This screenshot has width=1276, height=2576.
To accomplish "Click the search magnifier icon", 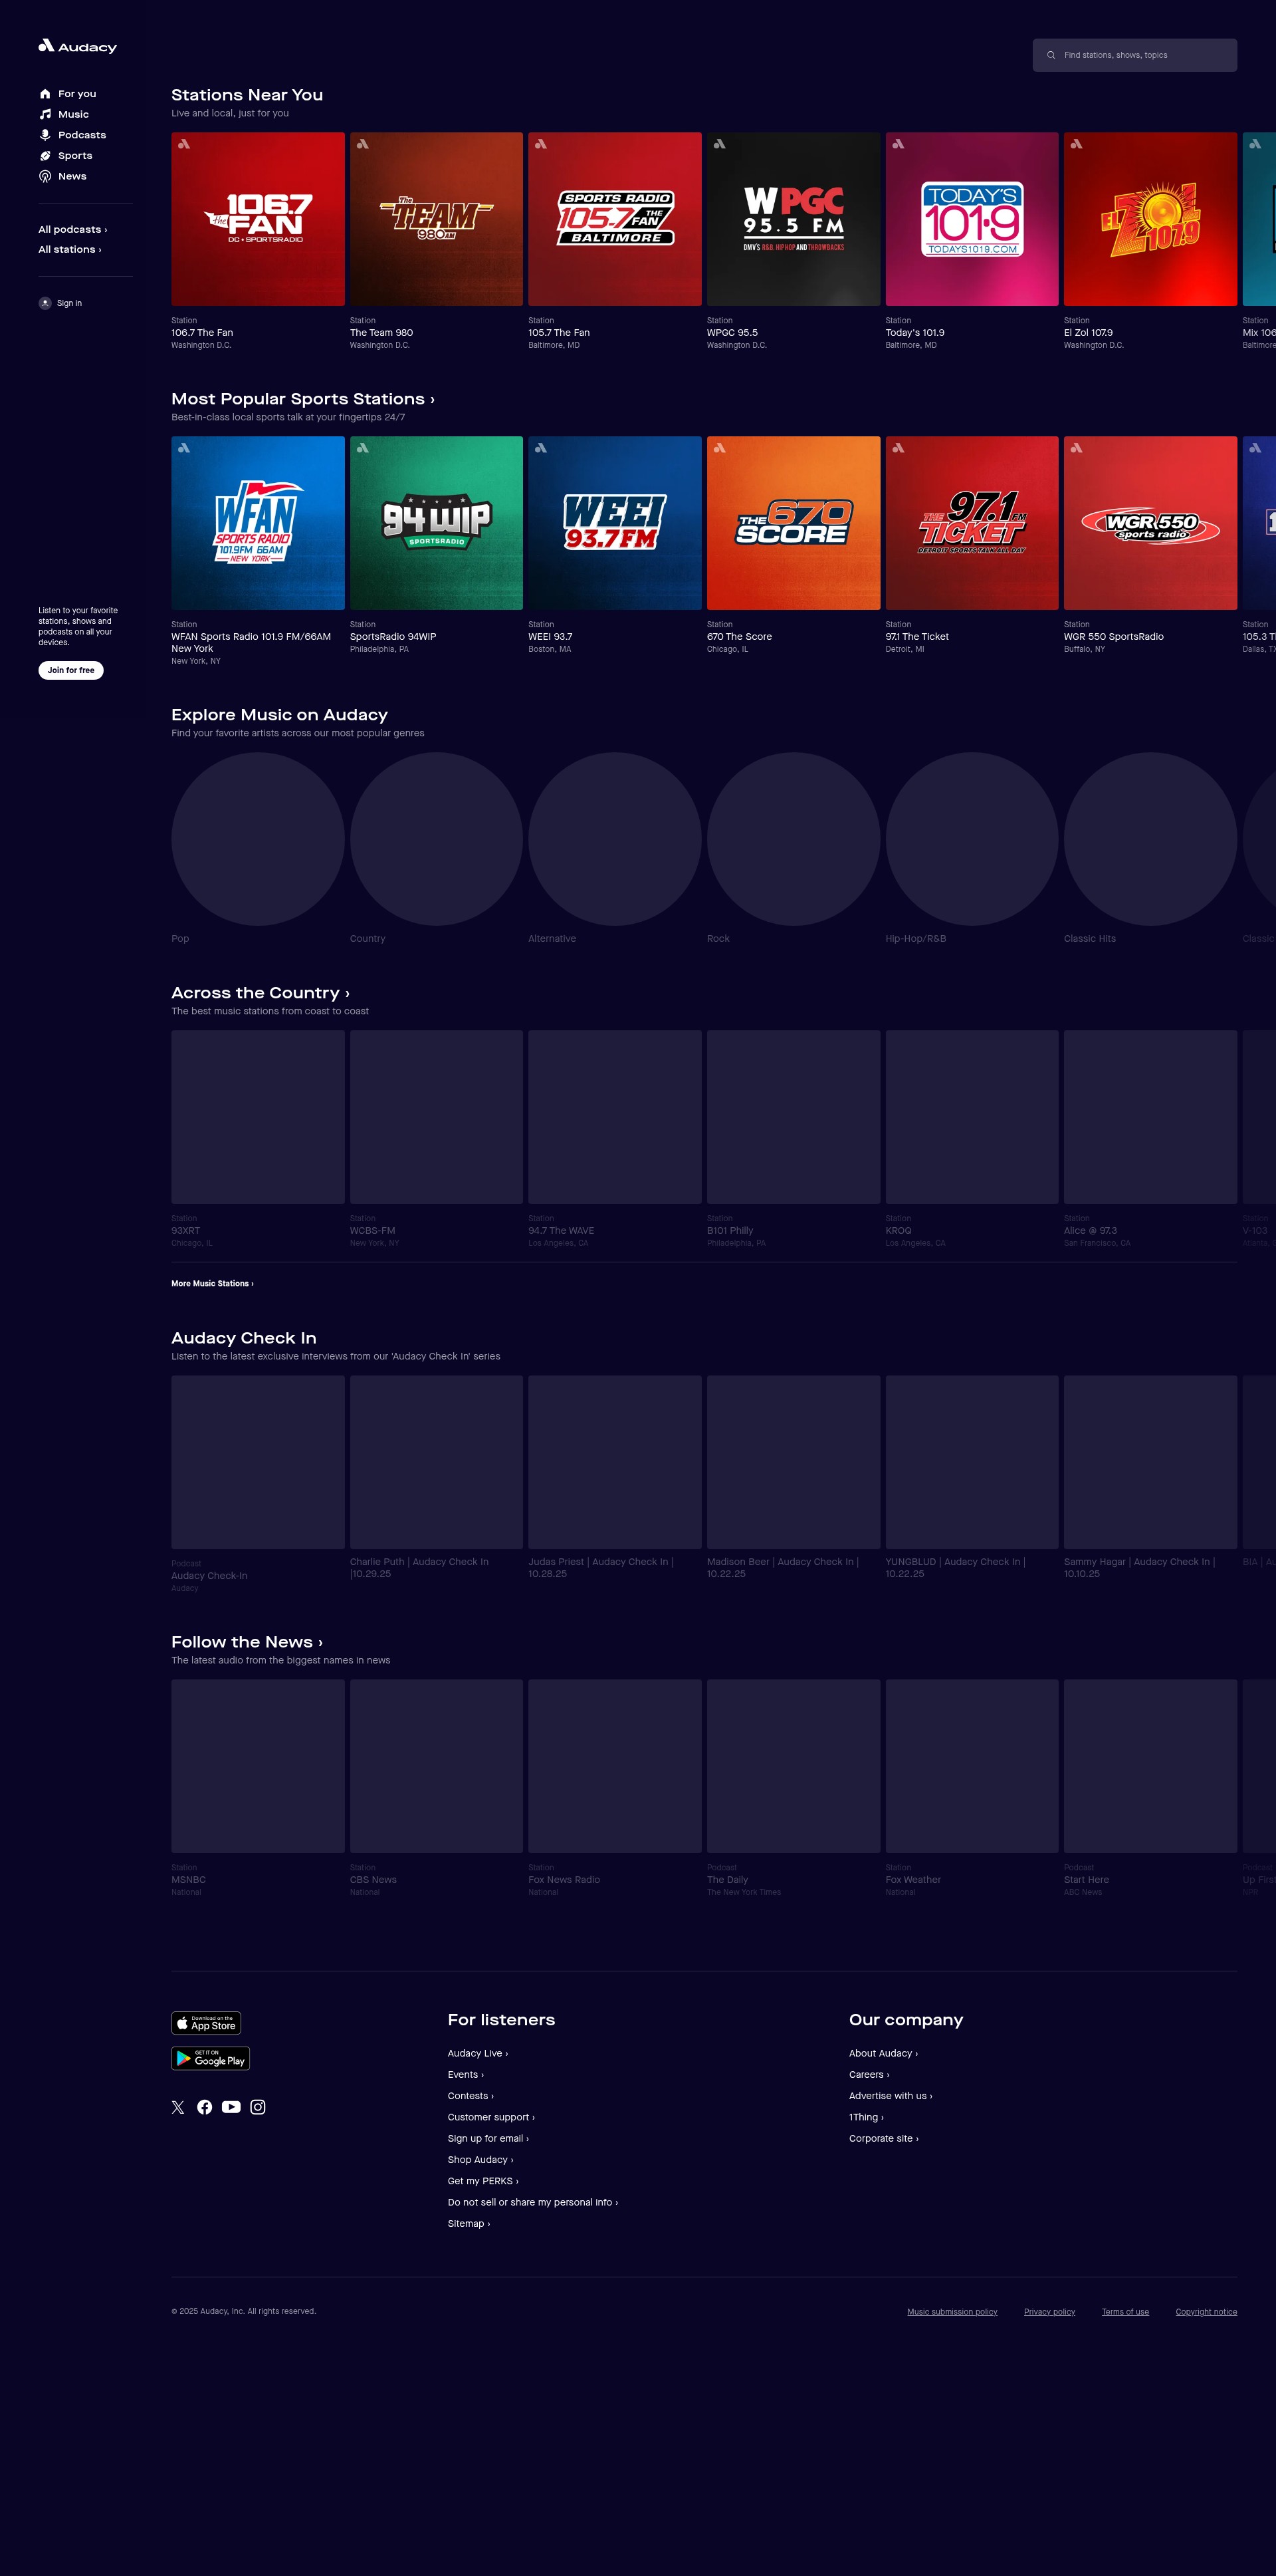I will pyautogui.click(x=1050, y=55).
